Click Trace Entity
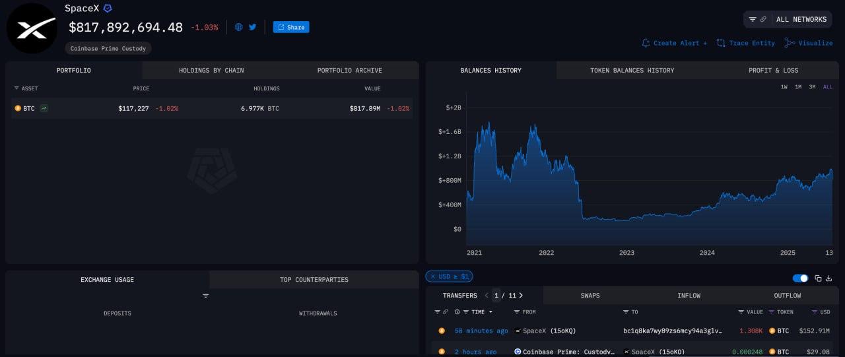The image size is (845, 357). click(x=746, y=43)
